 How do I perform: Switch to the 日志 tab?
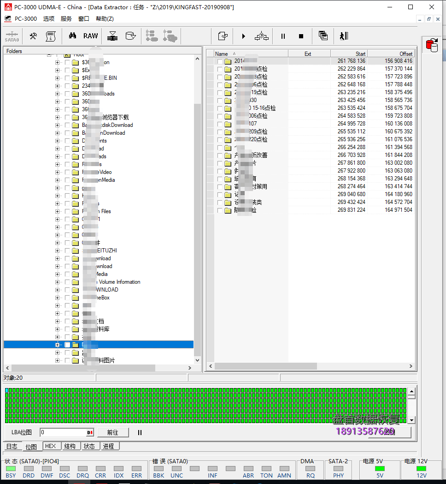pos(12,446)
